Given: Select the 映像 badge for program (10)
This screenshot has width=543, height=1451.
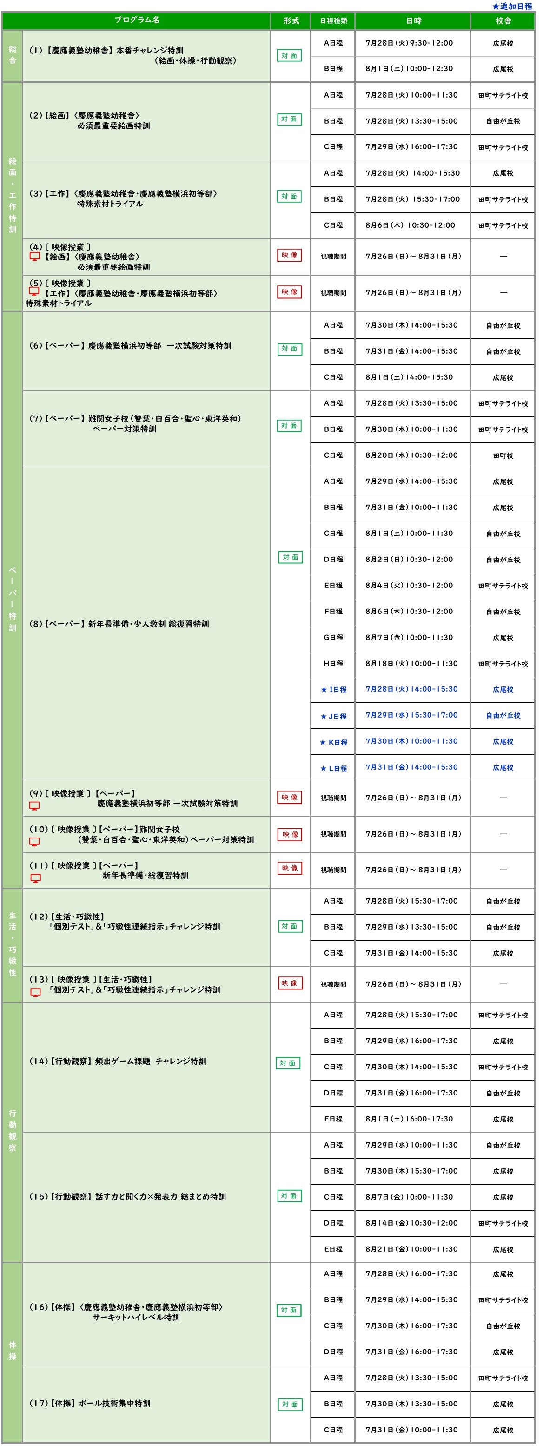Looking at the screenshot, I should (290, 834).
